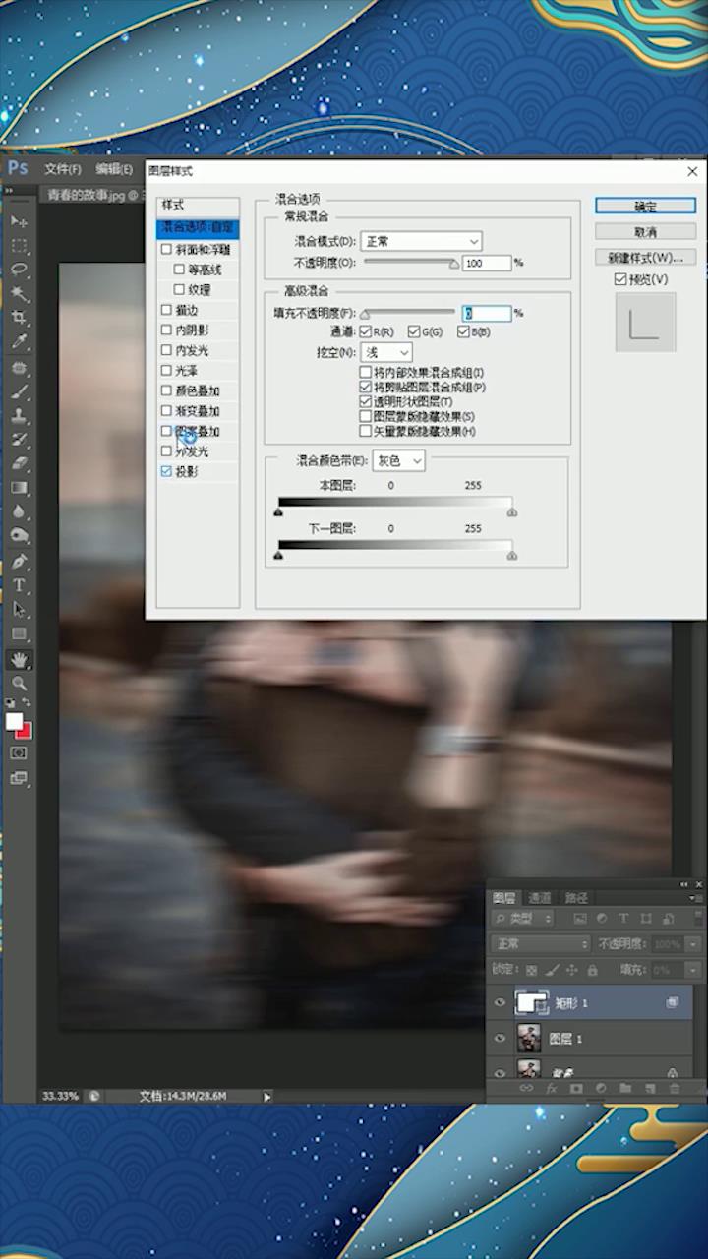This screenshot has height=1259, width=708.
Task: Open layers panel blend mode 正常 dropdown
Action: (540, 944)
